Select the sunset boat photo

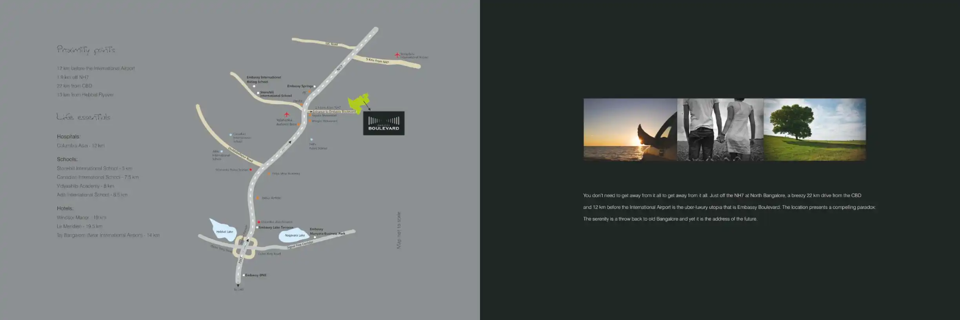point(630,129)
